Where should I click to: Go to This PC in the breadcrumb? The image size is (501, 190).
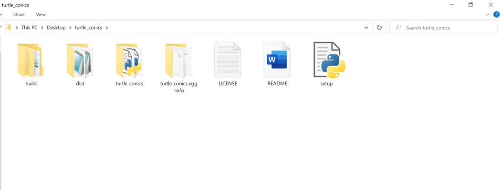30,28
